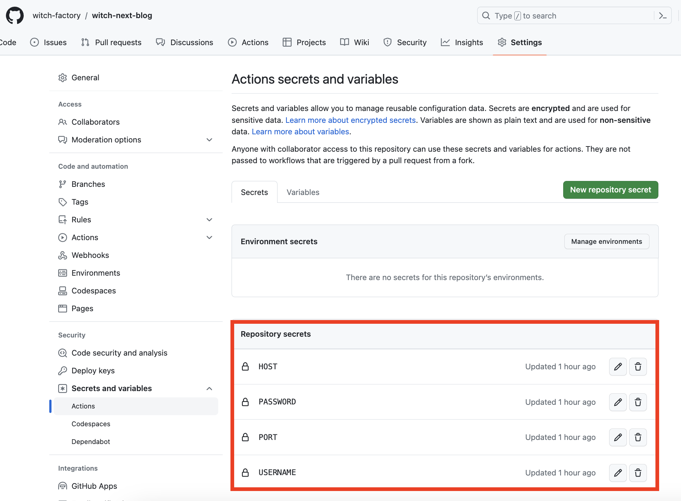The image size is (681, 501).
Task: Expand the Moderation options section
Action: pos(209,139)
